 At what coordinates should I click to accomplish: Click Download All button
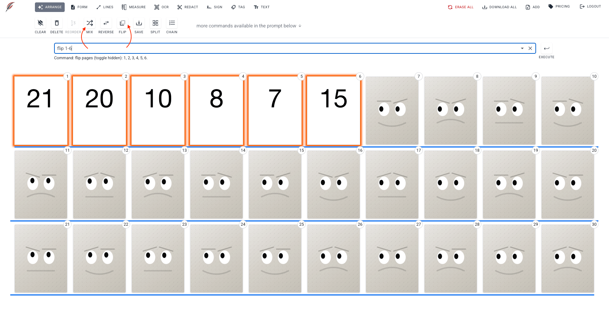pos(499,7)
